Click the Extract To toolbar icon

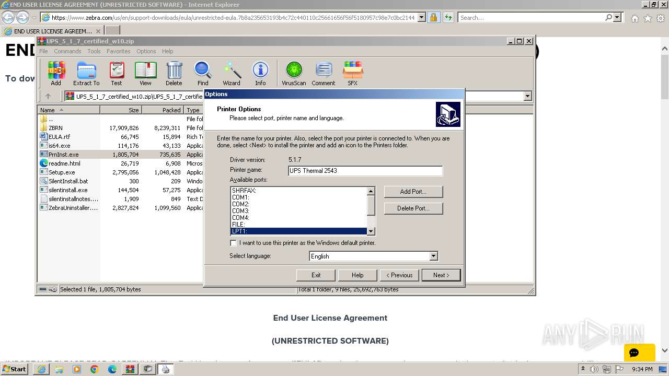tap(86, 73)
